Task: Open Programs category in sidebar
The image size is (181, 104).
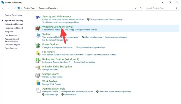Action: [9, 31]
